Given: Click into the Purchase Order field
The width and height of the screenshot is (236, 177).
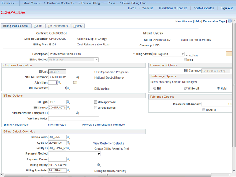Looking at the screenshot, I should coord(73,119).
